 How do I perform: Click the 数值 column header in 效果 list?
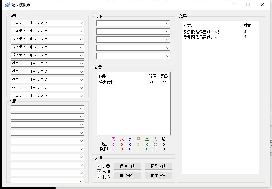pos(250,25)
